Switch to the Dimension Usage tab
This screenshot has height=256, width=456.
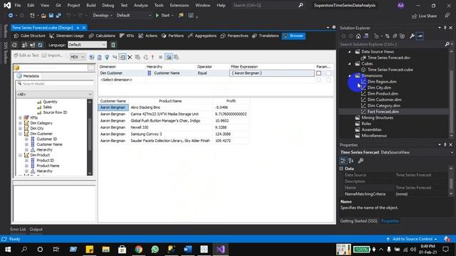66,36
